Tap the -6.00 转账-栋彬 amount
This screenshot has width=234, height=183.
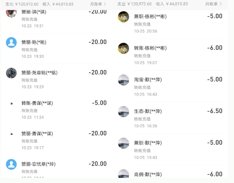pos(215,48)
